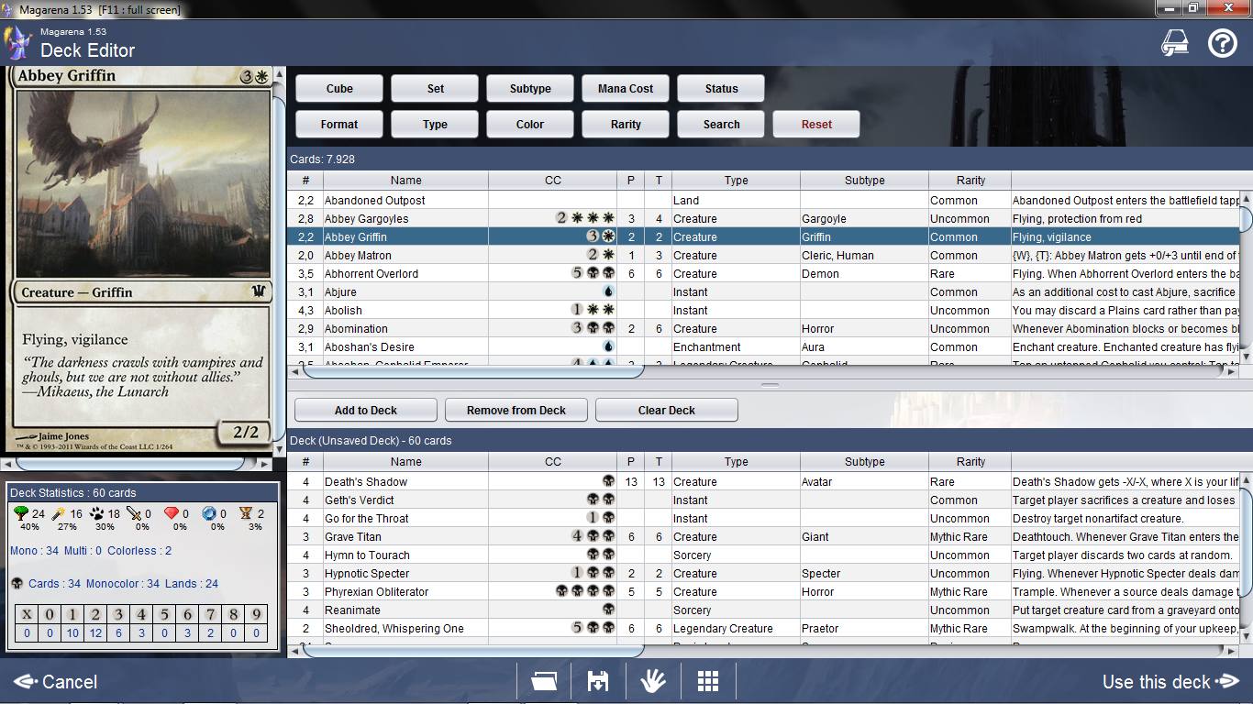Open the sample hand icon
Image resolution: width=1253 pixels, height=704 pixels.
652,681
